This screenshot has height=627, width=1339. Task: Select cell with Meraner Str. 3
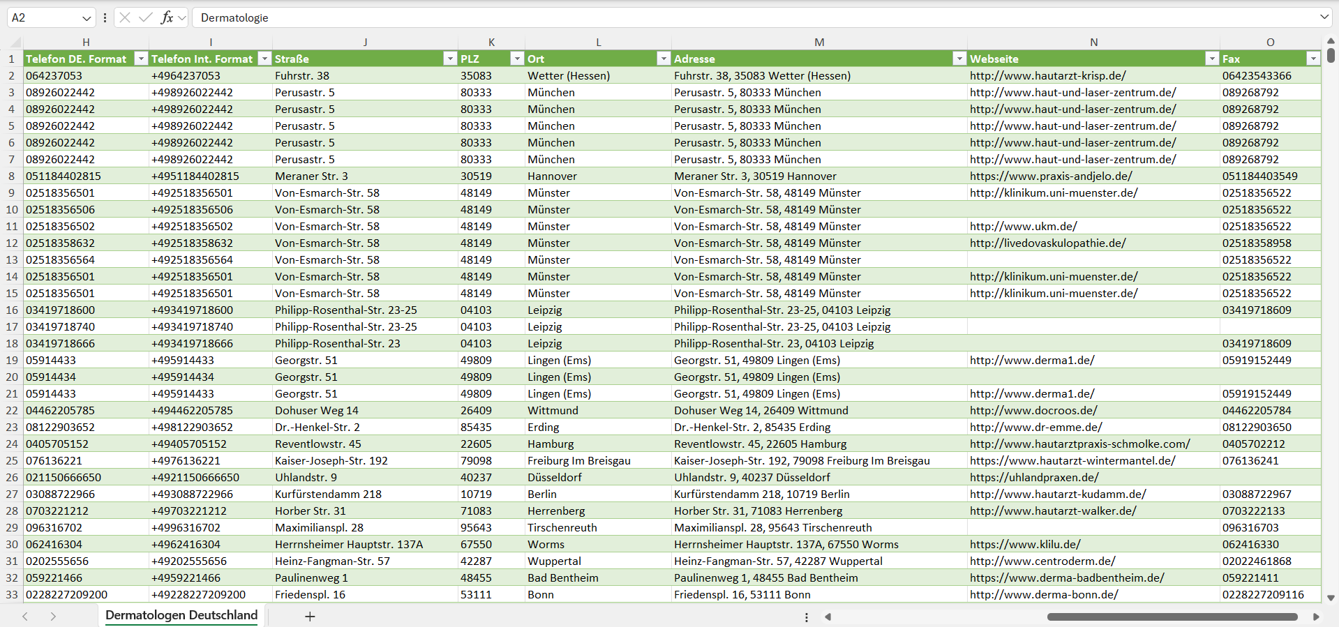tap(365, 176)
